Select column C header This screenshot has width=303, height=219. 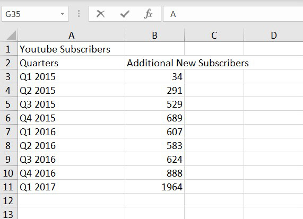click(x=214, y=36)
